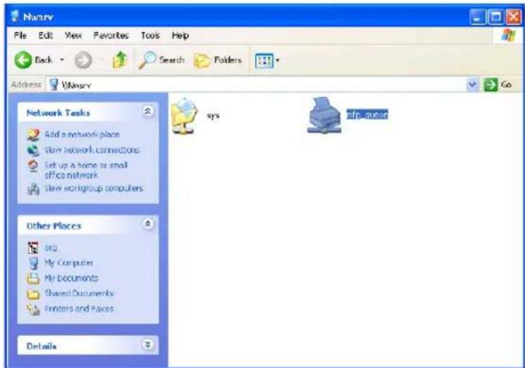Click the highlighted mfp_queue label
Screen dimensions: 525x368
coord(367,115)
